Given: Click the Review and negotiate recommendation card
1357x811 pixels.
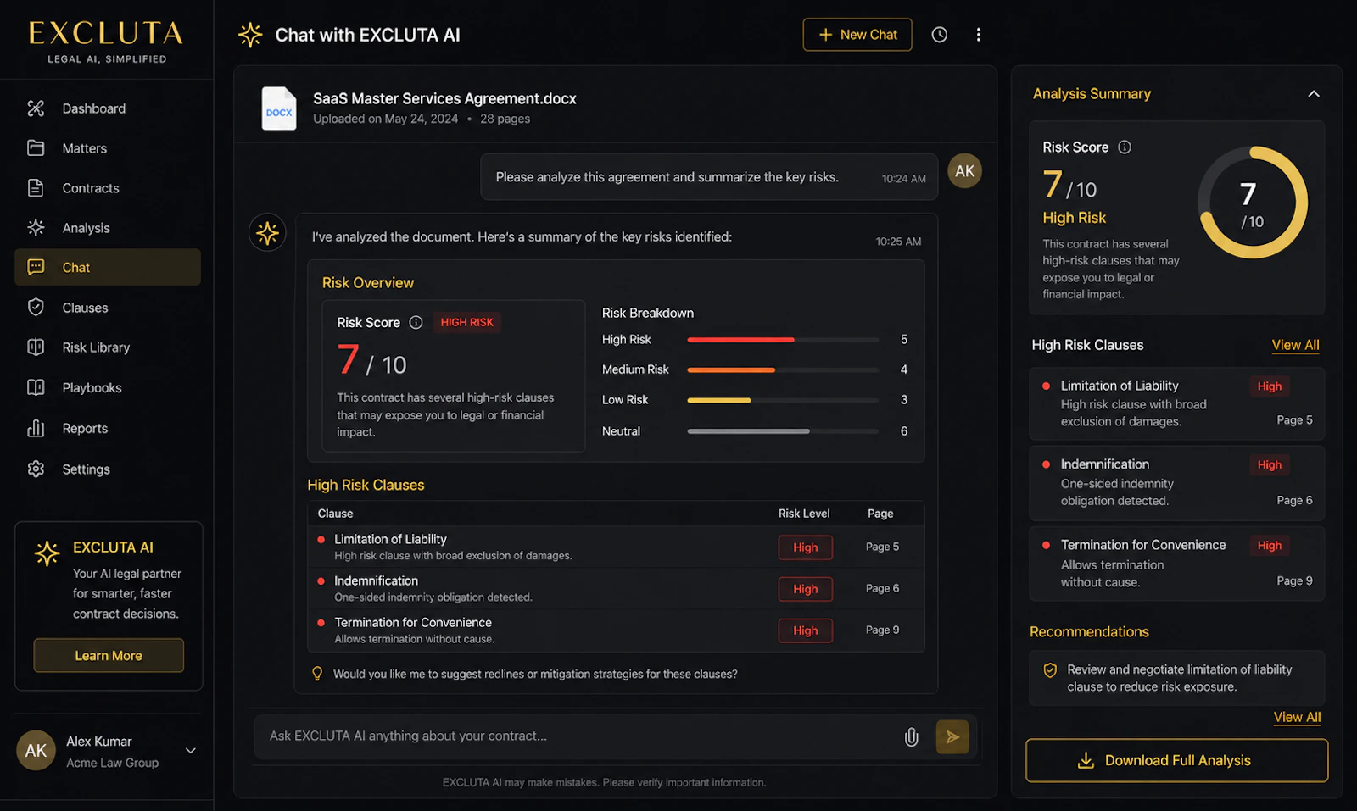Looking at the screenshot, I should 1177,678.
